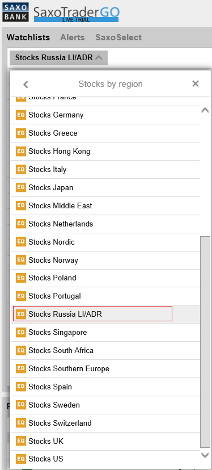This screenshot has height=470, width=212.
Task: Choose Stocks Hong Kong from the list
Action: [105, 151]
